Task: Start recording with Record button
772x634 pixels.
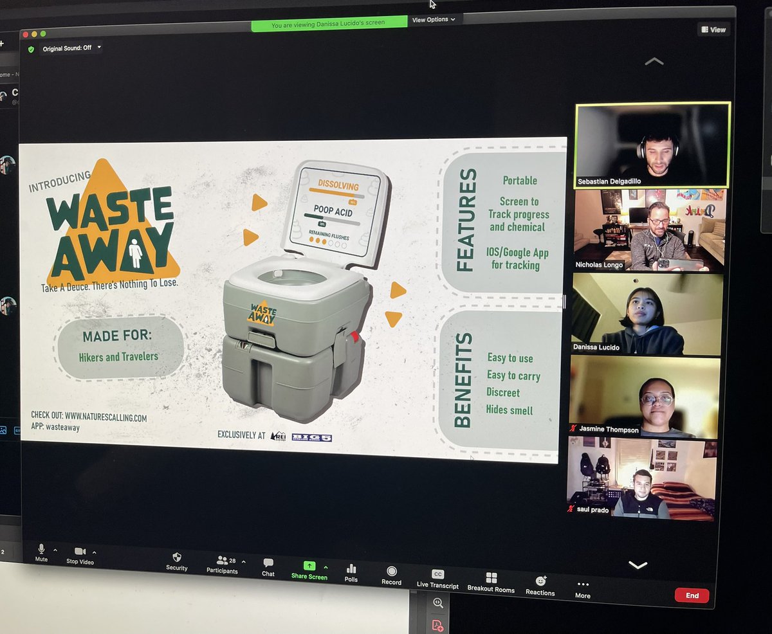Action: [391, 575]
